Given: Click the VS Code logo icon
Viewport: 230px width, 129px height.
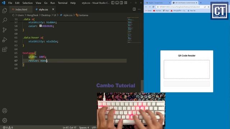Looking at the screenshot, I should (4, 3).
